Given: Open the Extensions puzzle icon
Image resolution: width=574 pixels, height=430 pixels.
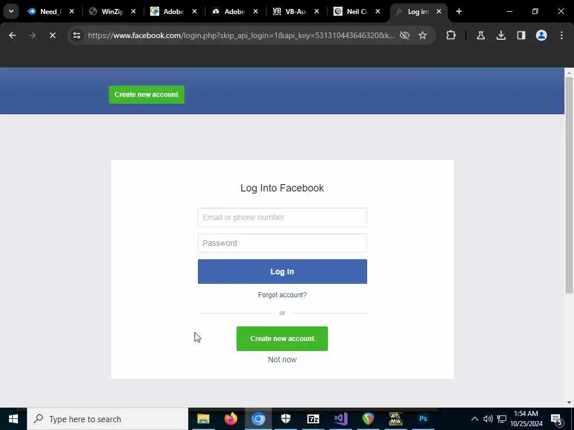Looking at the screenshot, I should (451, 35).
